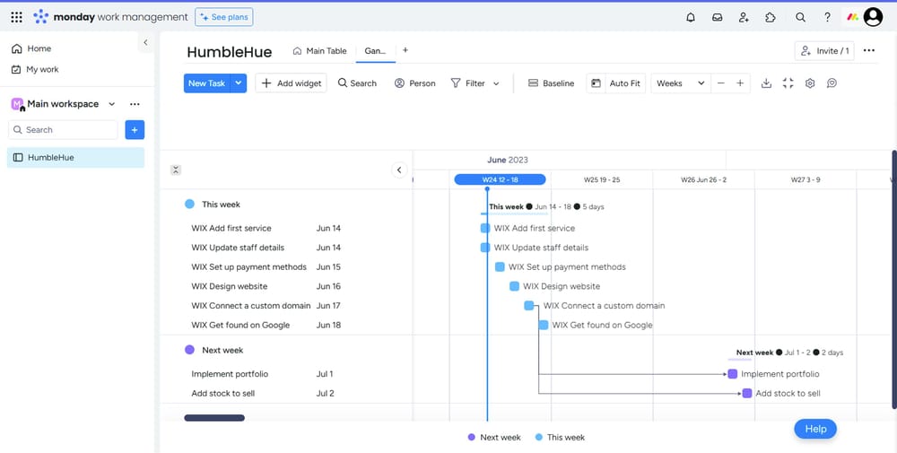Screen dimensions: 897x453
Task: Toggle This week in the legend
Action: point(560,438)
